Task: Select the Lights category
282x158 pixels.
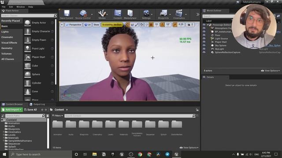Action: [5, 32]
